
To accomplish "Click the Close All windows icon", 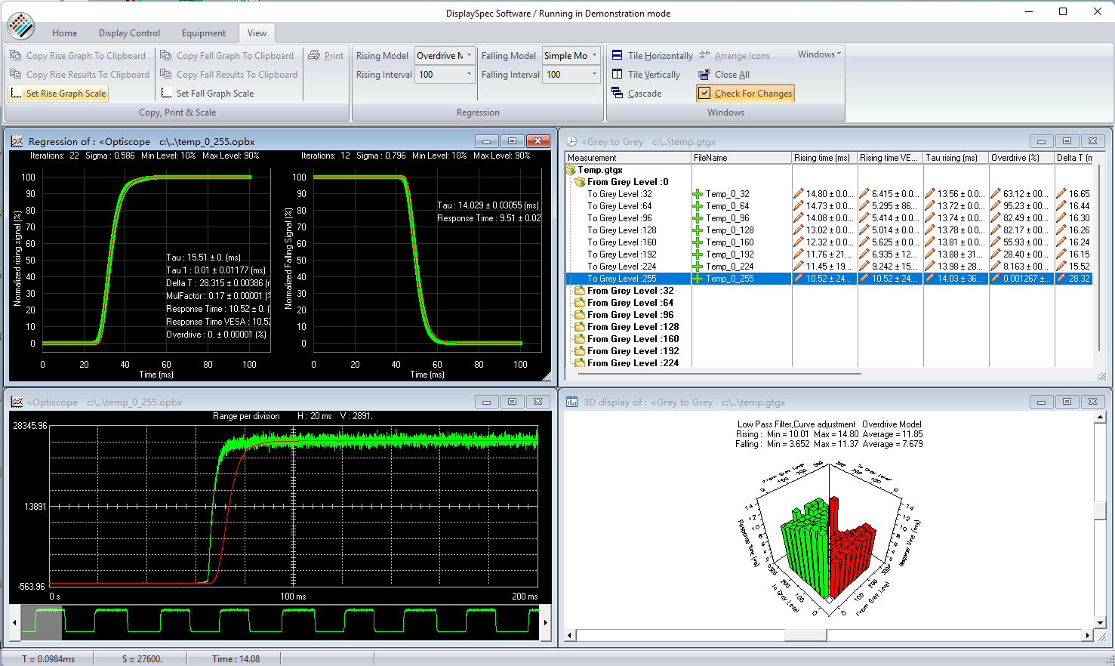I will click(704, 75).
